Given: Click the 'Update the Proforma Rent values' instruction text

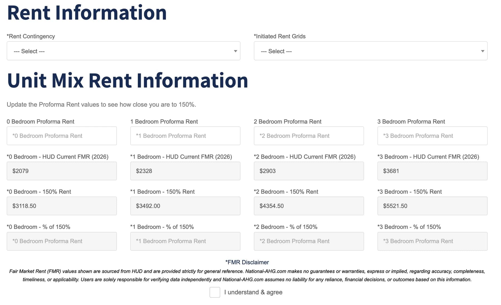Looking at the screenshot, I should coord(101,105).
